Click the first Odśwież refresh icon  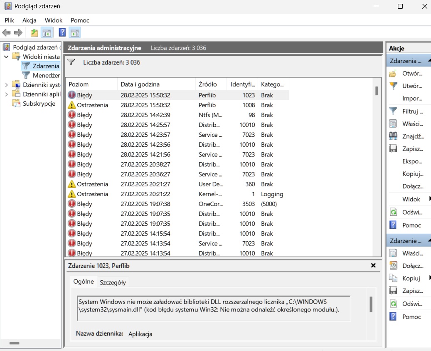pos(393,212)
